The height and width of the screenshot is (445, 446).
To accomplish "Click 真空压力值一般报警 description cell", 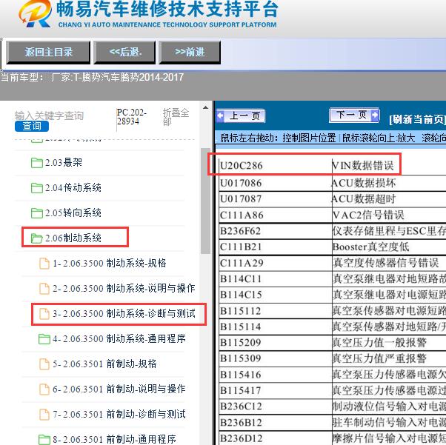I will click(x=379, y=342).
